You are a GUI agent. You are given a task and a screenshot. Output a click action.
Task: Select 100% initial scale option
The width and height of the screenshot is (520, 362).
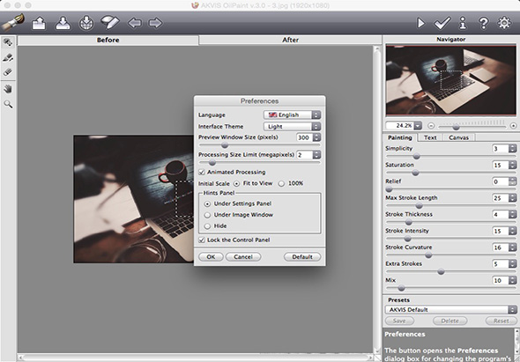(x=281, y=183)
